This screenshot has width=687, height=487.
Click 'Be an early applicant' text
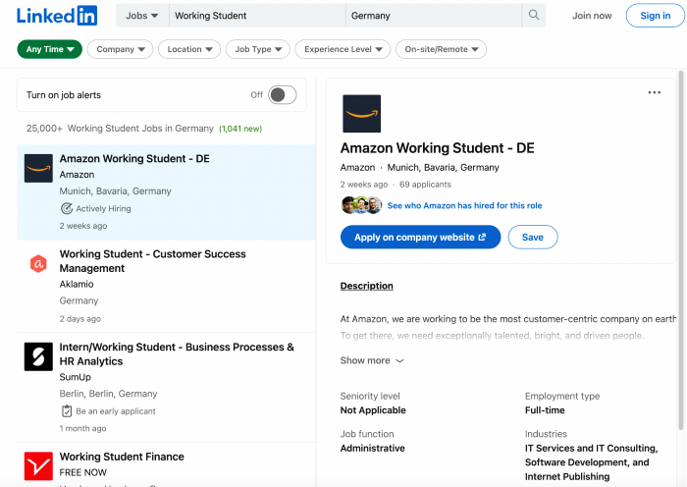tap(116, 411)
